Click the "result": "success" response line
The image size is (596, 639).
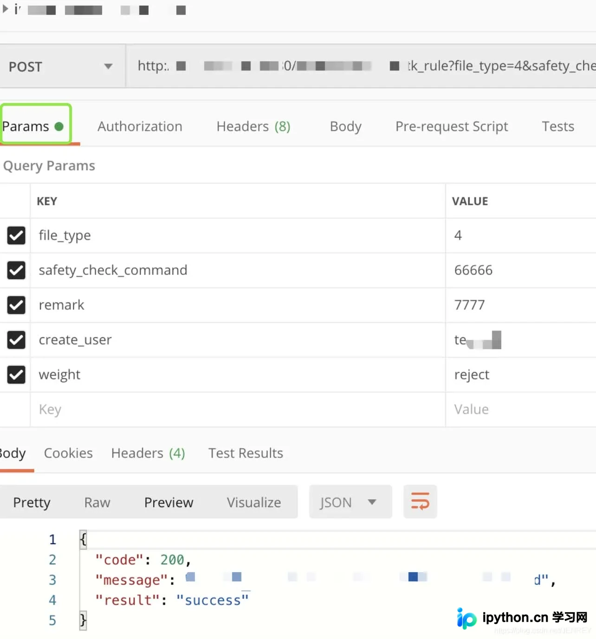(172, 600)
